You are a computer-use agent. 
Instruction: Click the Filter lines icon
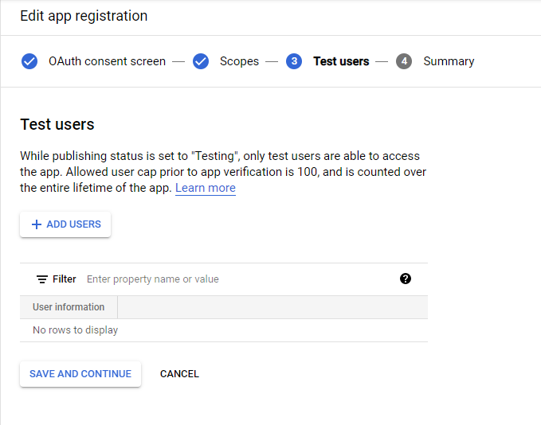(42, 279)
